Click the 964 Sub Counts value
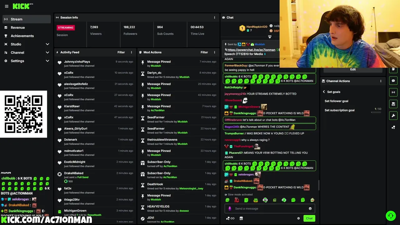Image resolution: width=400 pixels, height=225 pixels. pyautogui.click(x=160, y=27)
